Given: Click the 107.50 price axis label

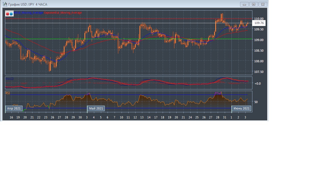Looking at the screenshot, I should coord(259,72).
